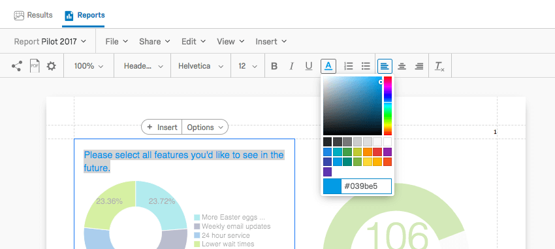Pick the indigo swatch starting third row
Viewport: 555px width, 249px height.
(327, 162)
